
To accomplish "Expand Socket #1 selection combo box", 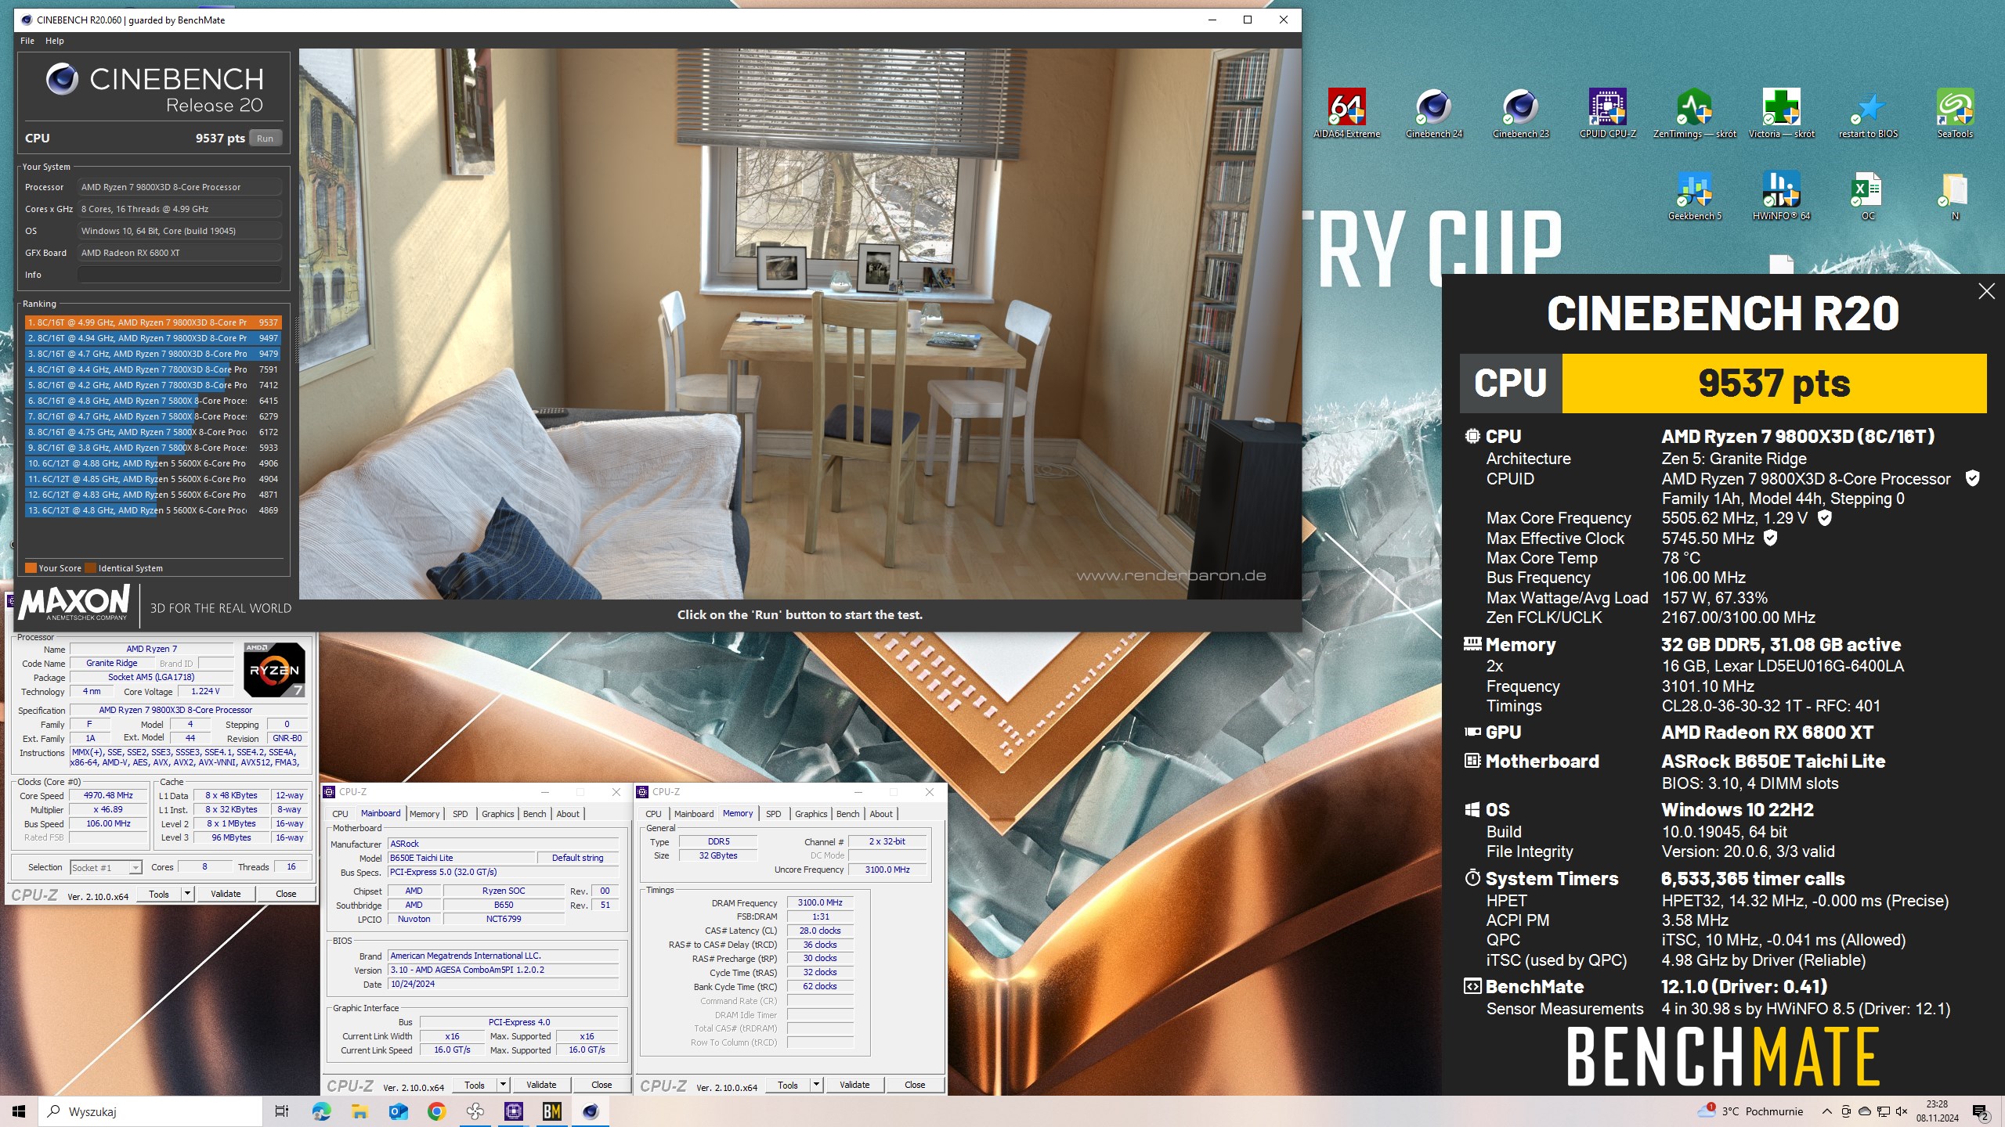I will (106, 867).
